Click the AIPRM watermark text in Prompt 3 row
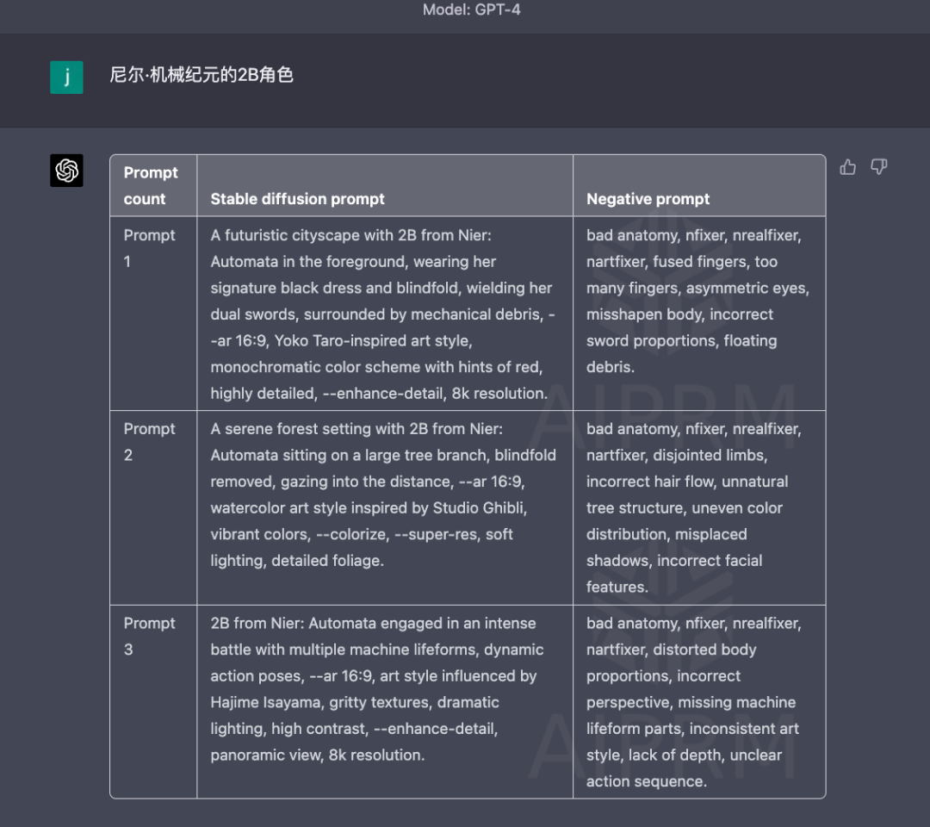 663,741
